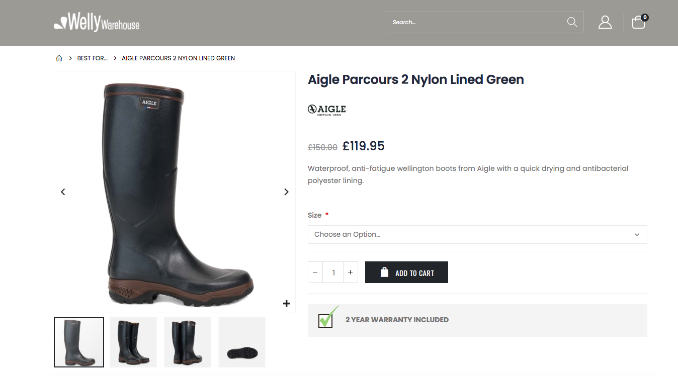Click the quantity number field
678x376 pixels.
333,272
